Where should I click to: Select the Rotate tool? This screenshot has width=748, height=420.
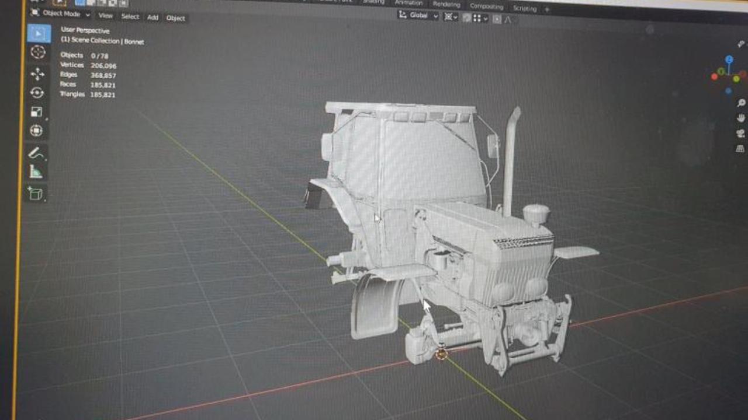click(x=37, y=93)
